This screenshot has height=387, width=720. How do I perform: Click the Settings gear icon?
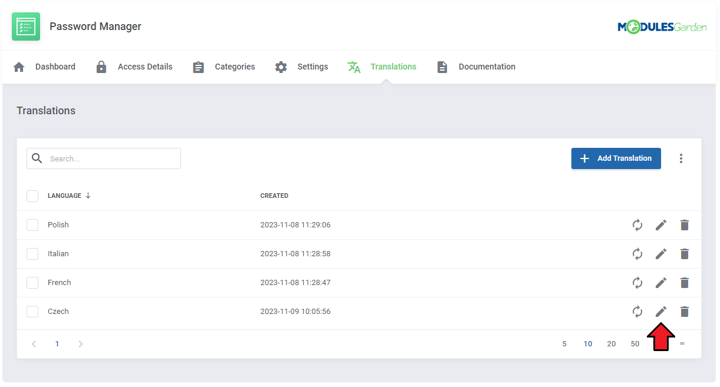tap(281, 67)
